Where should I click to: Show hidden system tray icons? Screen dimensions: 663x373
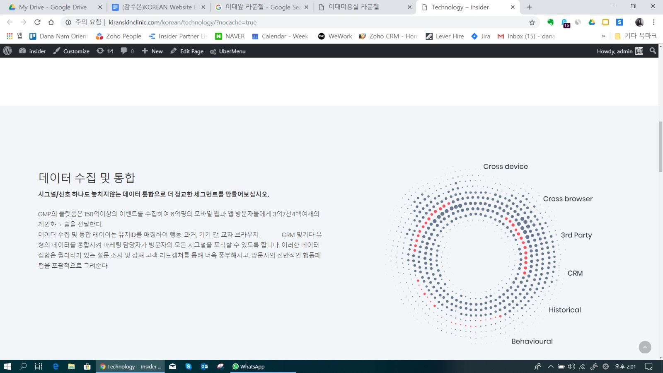(550, 366)
